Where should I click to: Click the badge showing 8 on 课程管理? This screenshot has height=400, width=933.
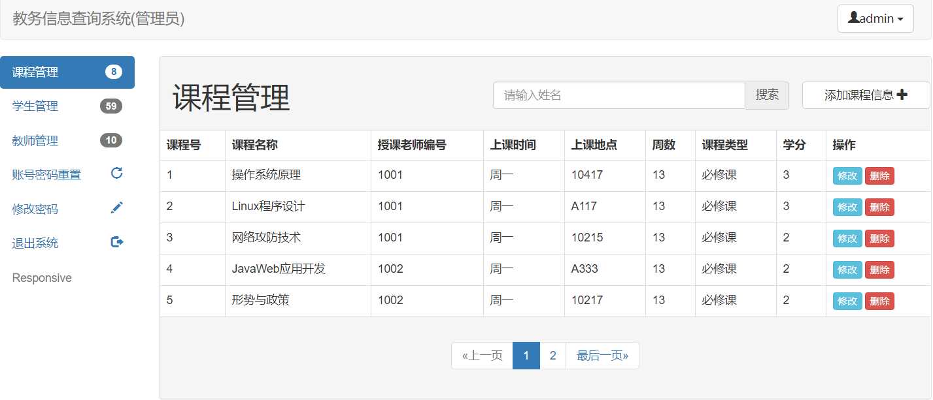[112, 72]
